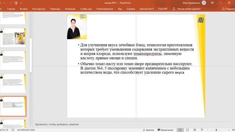Open the Customize Quick Access Toolbar dropdown
This screenshot has height=132, width=235.
pos(21,3)
